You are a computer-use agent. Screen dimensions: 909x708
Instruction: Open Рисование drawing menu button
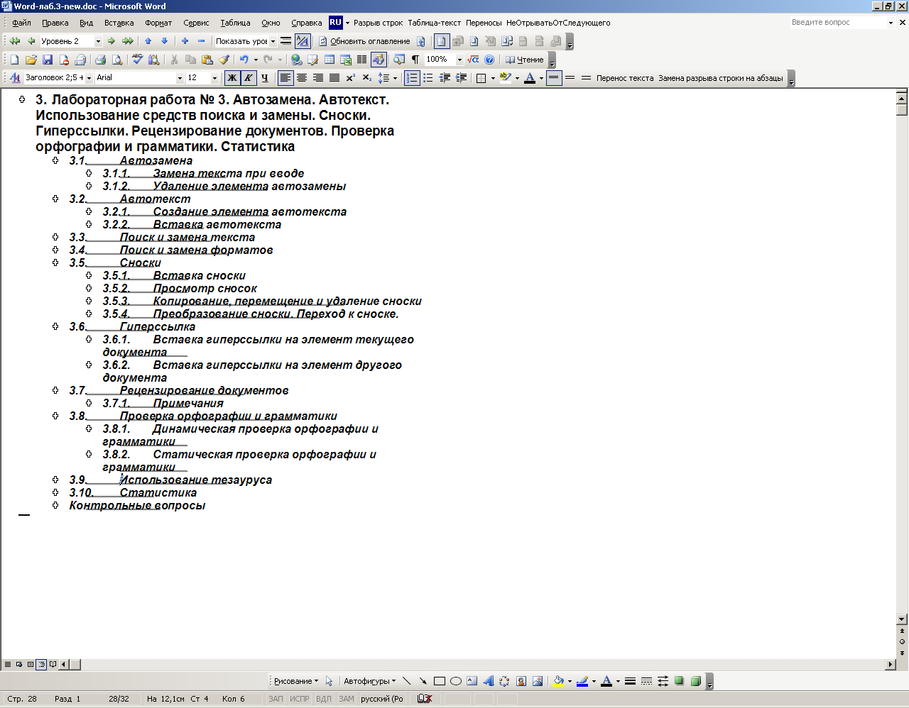295,681
